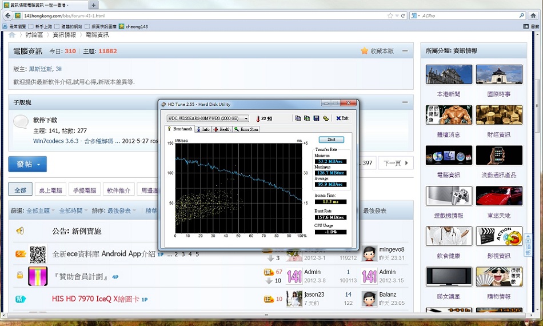The height and width of the screenshot is (326, 543).
Task: Click the announcement speaker icon
Action: [x=20, y=230]
